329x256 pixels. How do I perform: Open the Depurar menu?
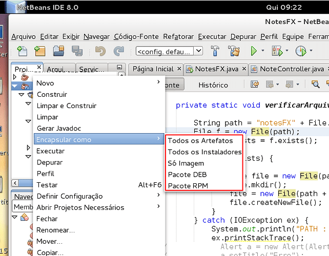243,36
